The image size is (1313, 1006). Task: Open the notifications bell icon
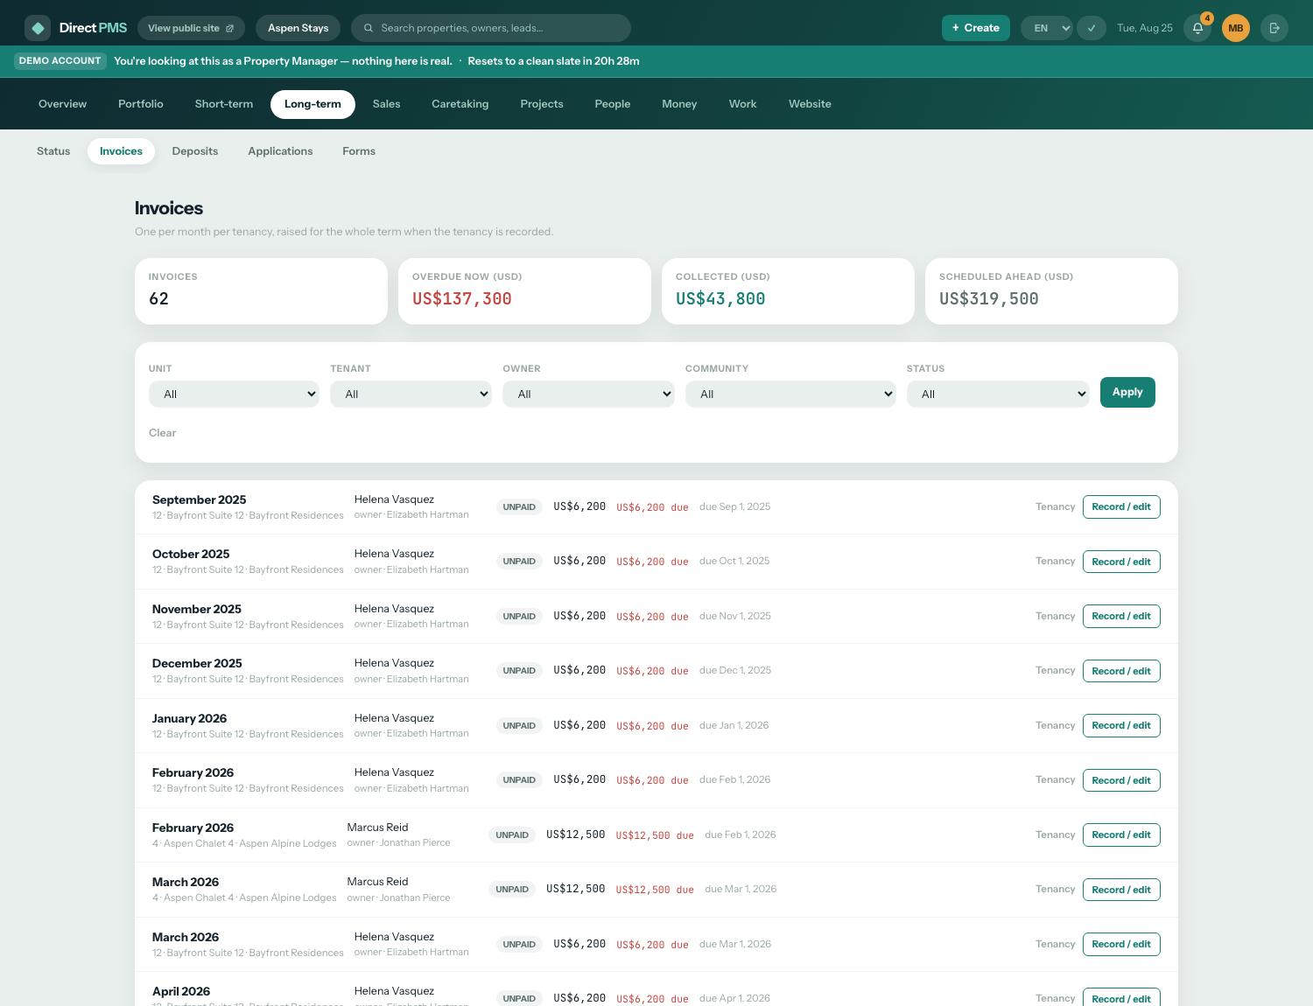(x=1197, y=28)
